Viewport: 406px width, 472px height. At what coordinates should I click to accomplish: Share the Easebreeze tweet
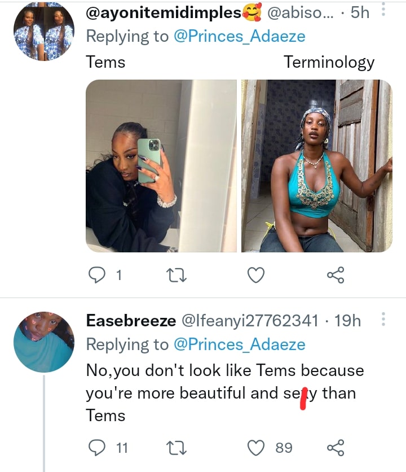pos(335,448)
